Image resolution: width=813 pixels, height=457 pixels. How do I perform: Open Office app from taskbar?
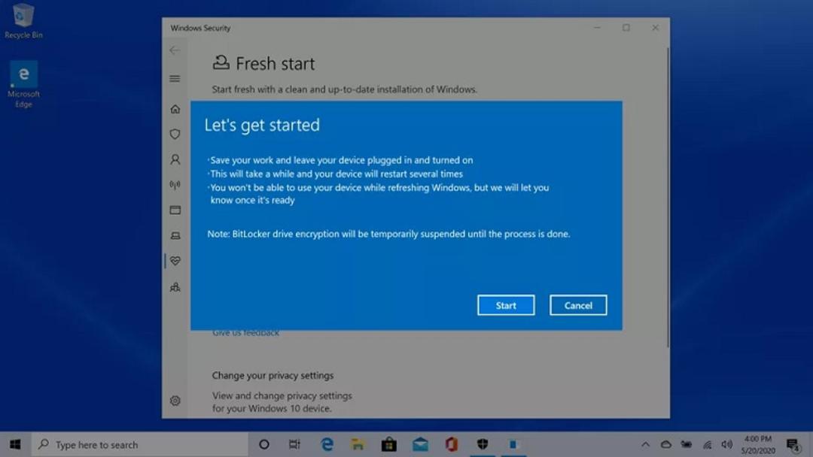451,444
